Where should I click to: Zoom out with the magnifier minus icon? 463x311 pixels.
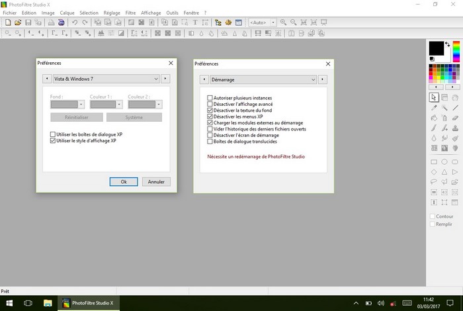293,22
